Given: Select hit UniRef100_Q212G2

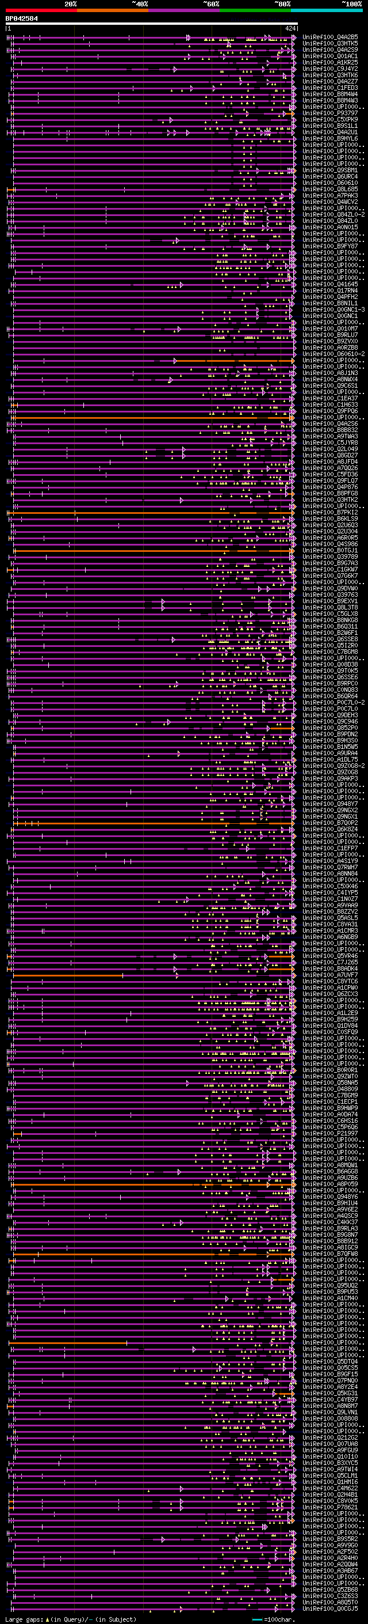Looking at the screenshot, I should [x=330, y=1437].
